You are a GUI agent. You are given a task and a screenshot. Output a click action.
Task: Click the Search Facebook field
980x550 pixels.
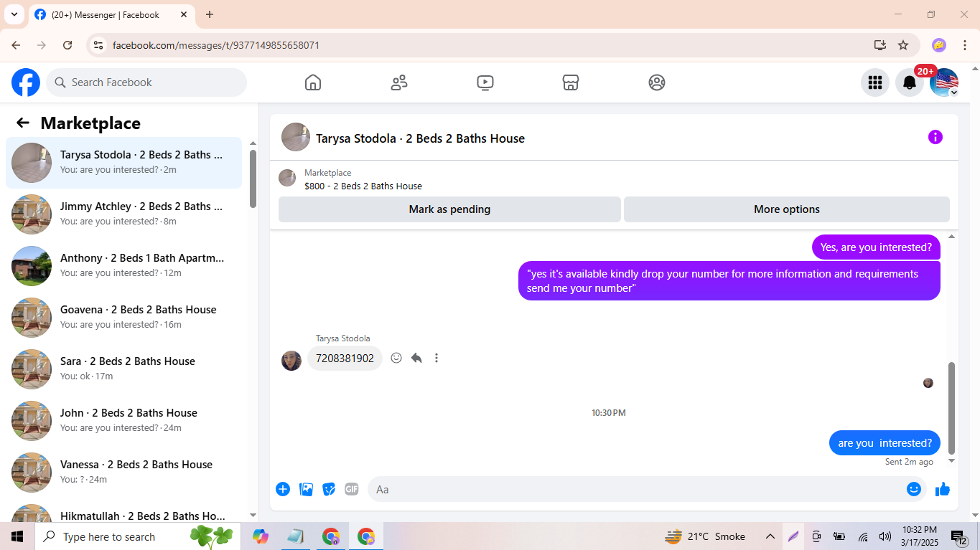point(146,82)
